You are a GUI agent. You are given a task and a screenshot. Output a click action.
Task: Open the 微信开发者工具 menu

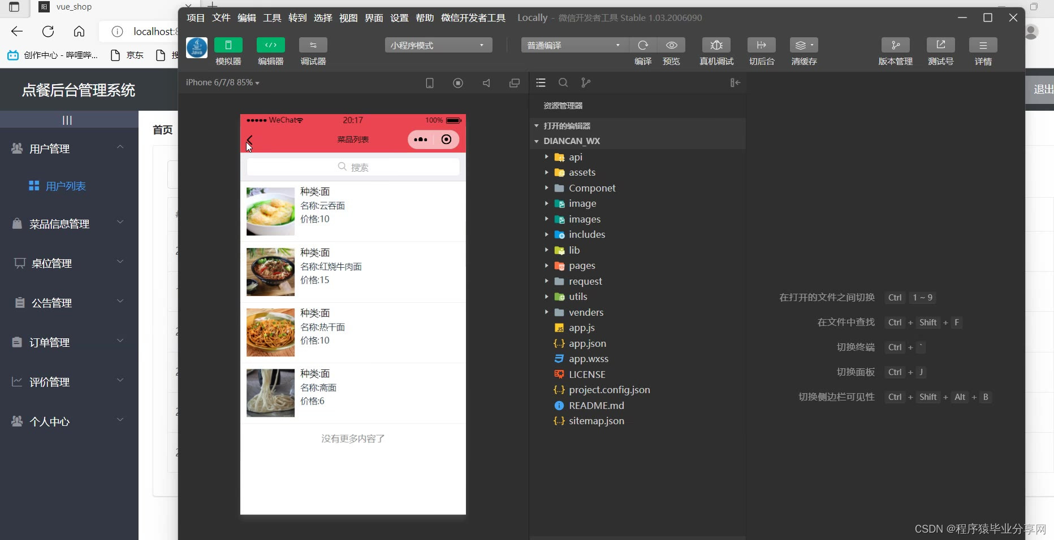[473, 18]
